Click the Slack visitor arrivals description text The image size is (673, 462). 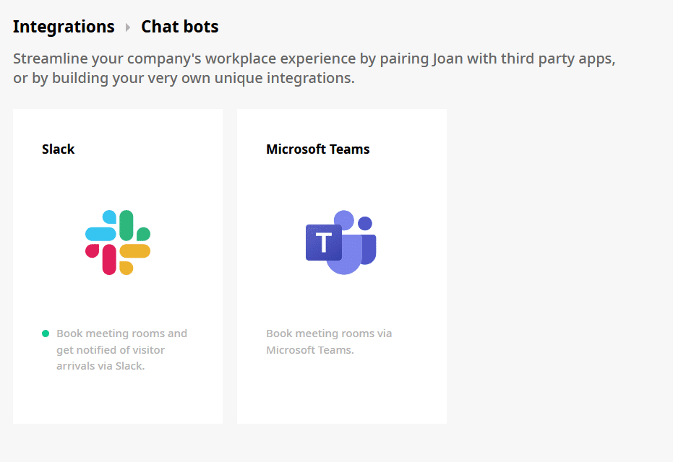click(x=121, y=349)
